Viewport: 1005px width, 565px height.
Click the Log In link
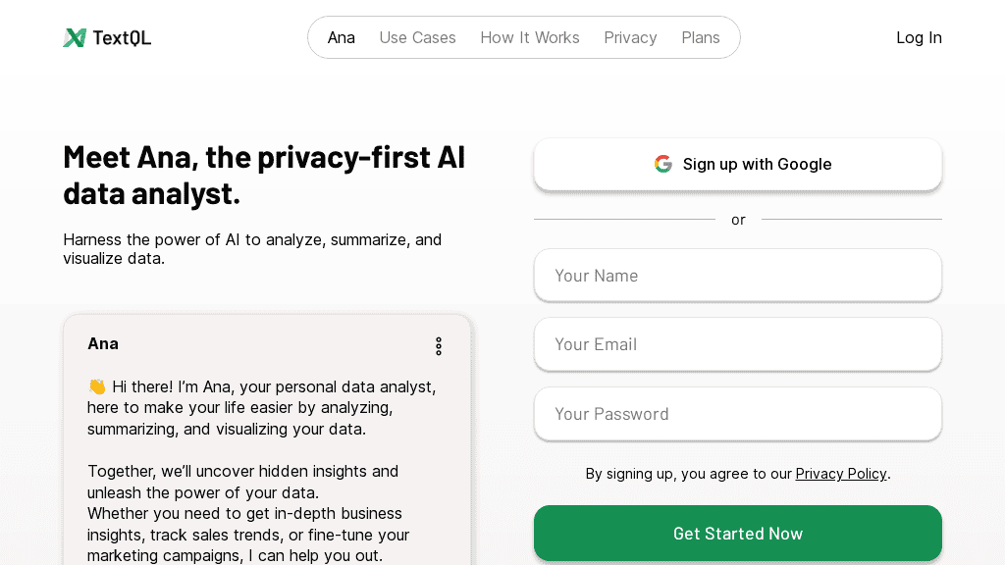pos(919,37)
